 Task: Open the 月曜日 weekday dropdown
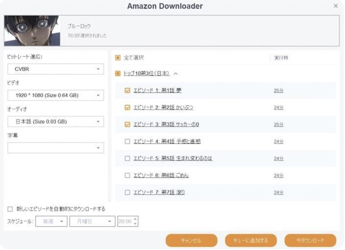[x=92, y=221]
